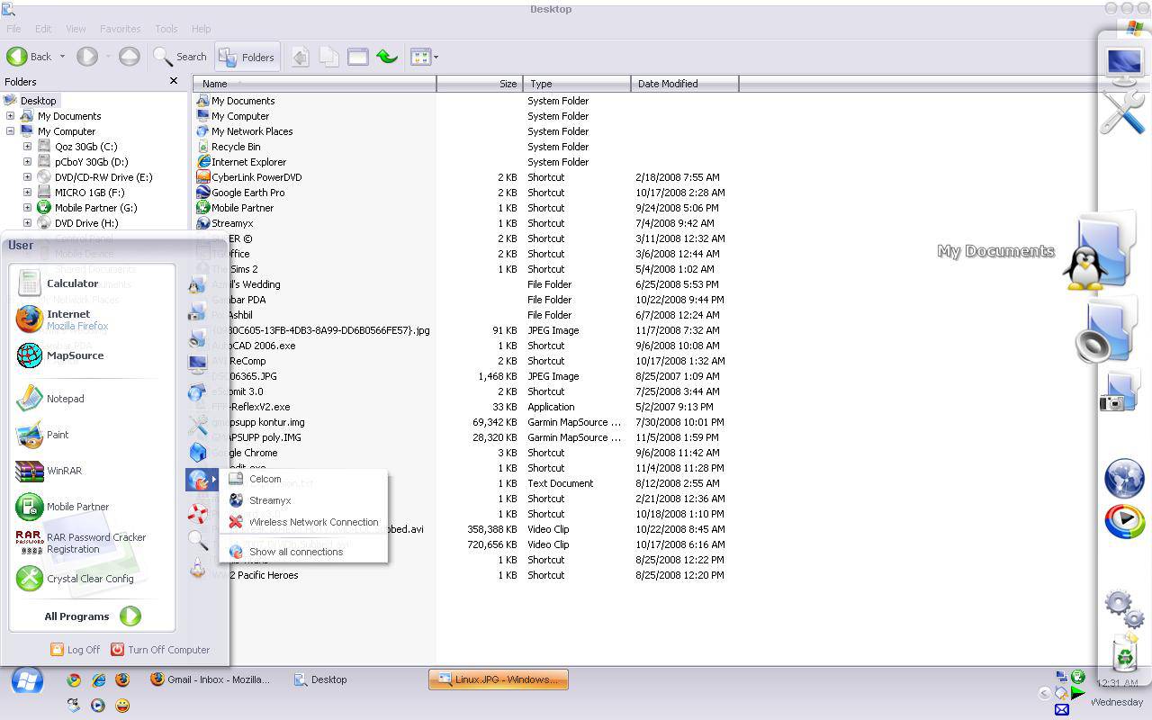1152x720 pixels.
Task: Start WinRAR from the start menu
Action: [x=49, y=471]
